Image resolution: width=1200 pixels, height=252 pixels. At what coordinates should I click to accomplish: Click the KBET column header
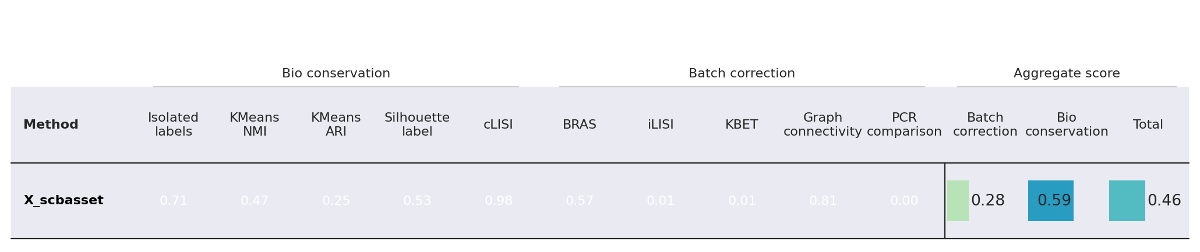742,125
